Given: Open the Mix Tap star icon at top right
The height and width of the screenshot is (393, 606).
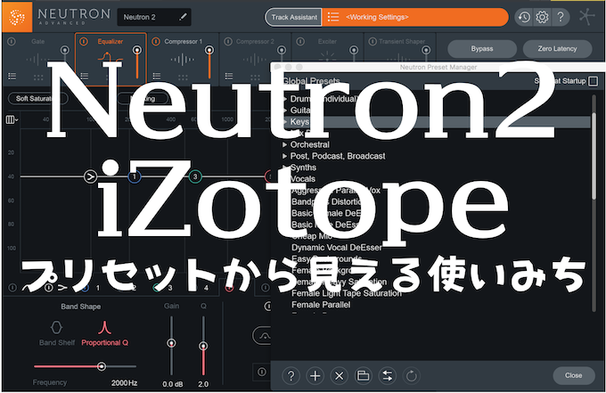Looking at the screenshot, I should coord(586,17).
